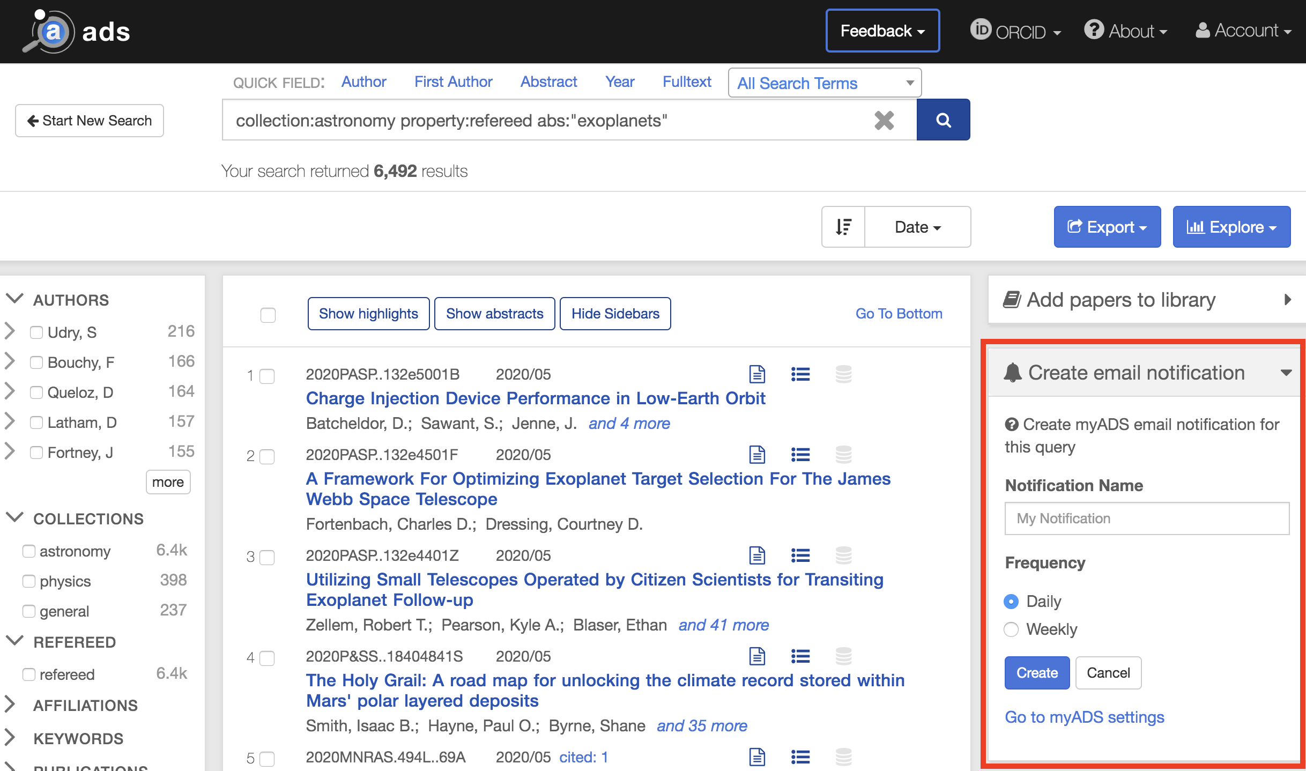Tick the select-all results checkbox
Image resolution: width=1306 pixels, height=771 pixels.
pos(268,315)
